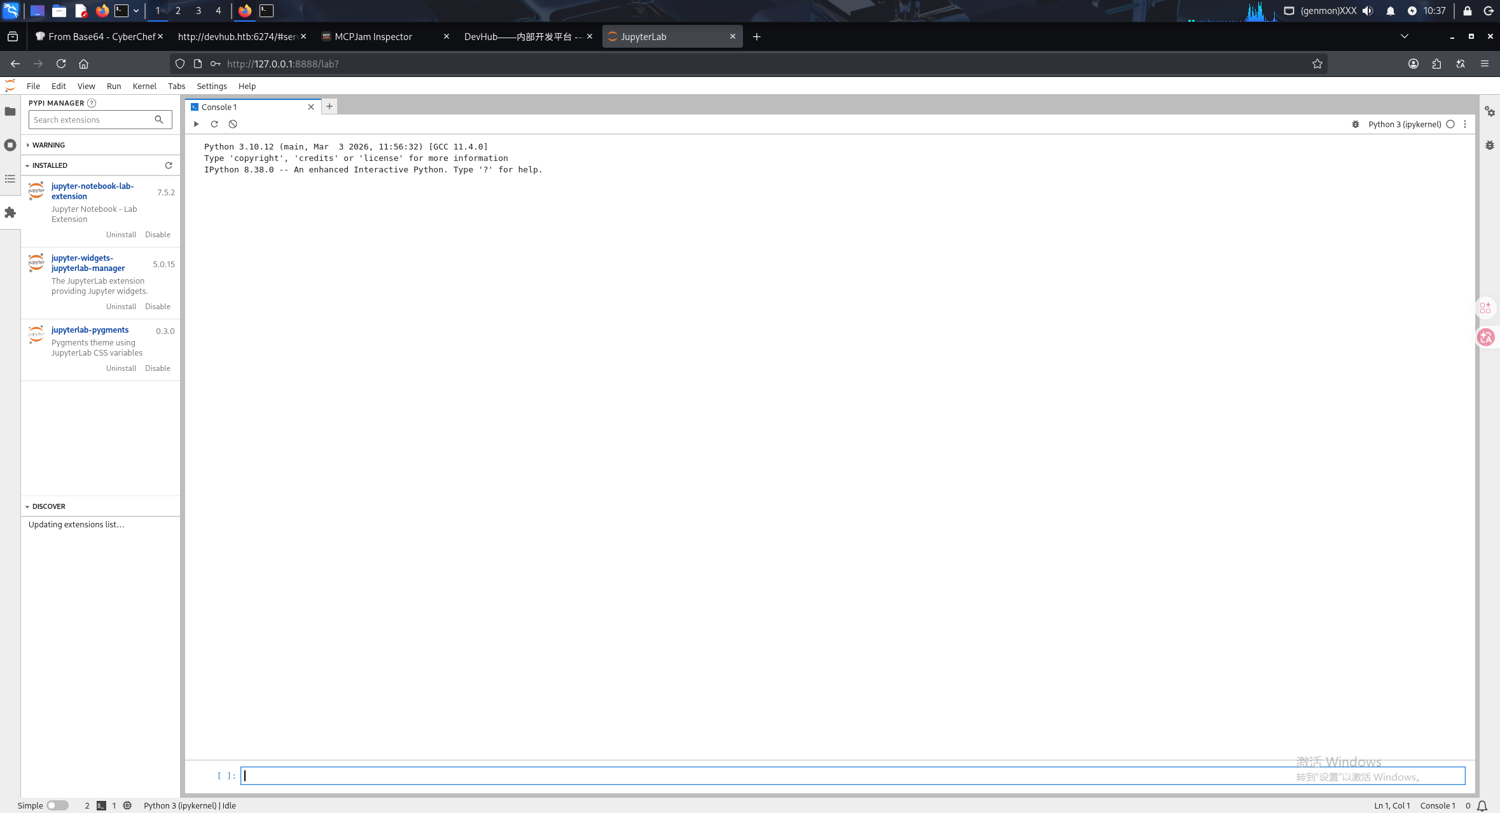Uninstall jupyter-notebook-lab-extension
This screenshot has height=813, width=1500.
(121, 235)
